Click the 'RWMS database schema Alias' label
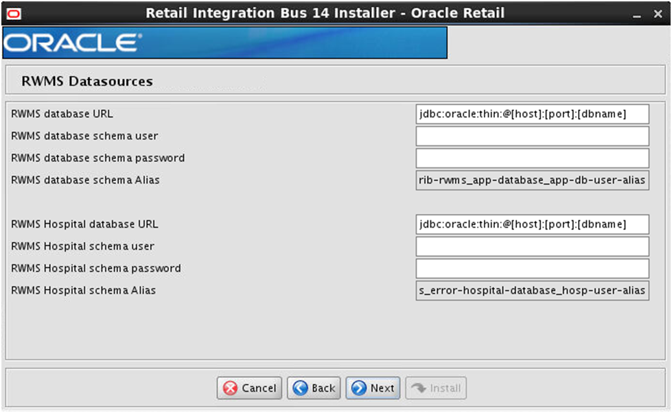This screenshot has width=672, height=413. [85, 180]
